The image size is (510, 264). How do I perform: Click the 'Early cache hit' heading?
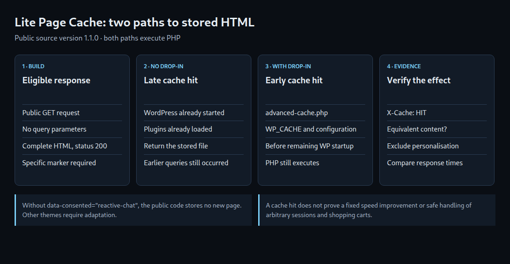pyautogui.click(x=294, y=80)
